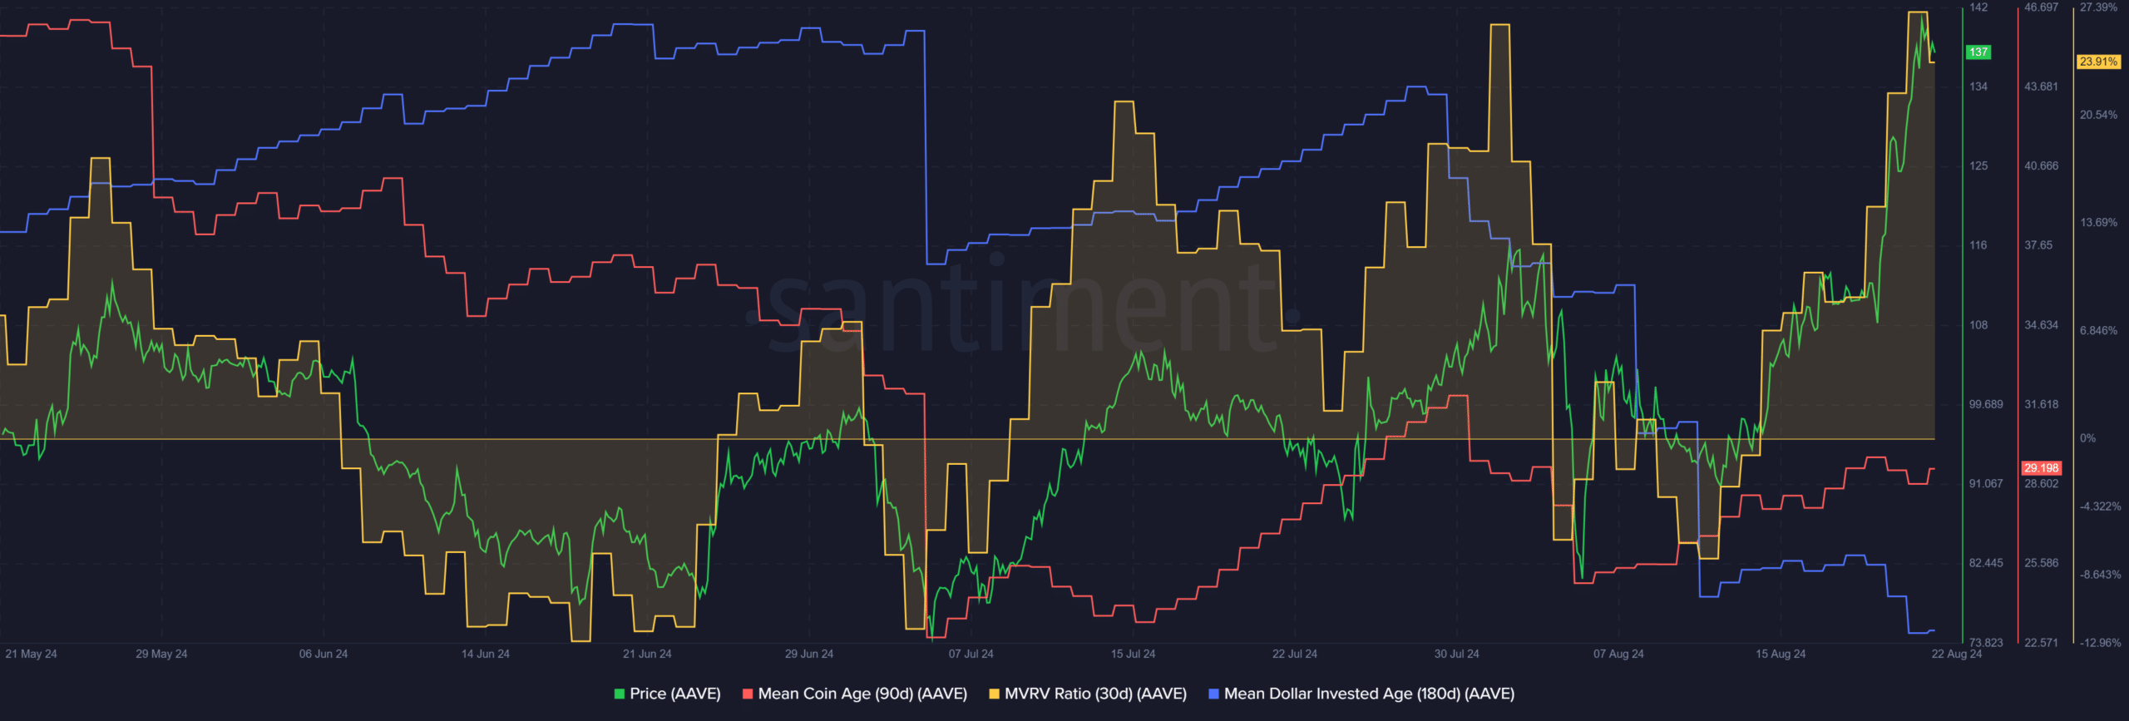This screenshot has width=2129, height=721.
Task: Click the 6.846% MVRV axis value
Action: 2098,331
